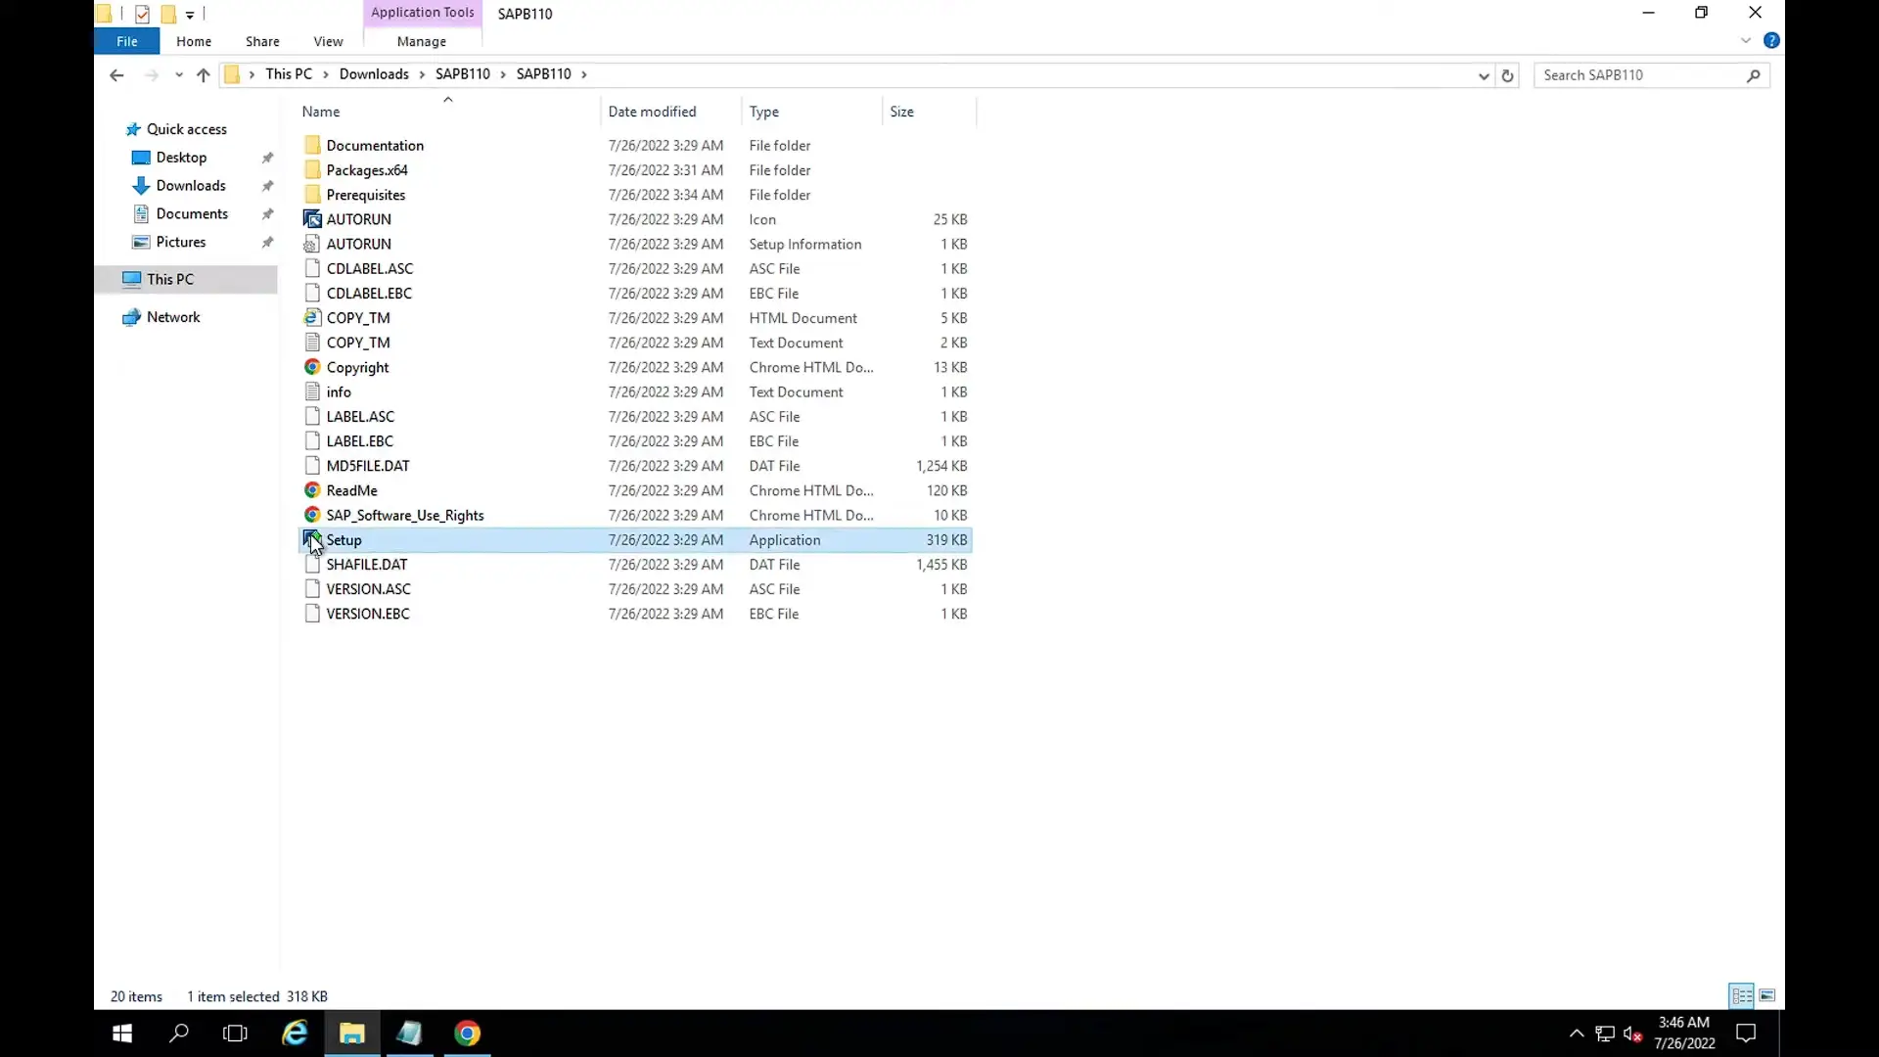Screen dimensions: 1879x1057
Task: Refresh the SAPB110 folder view
Action: coord(1507,75)
